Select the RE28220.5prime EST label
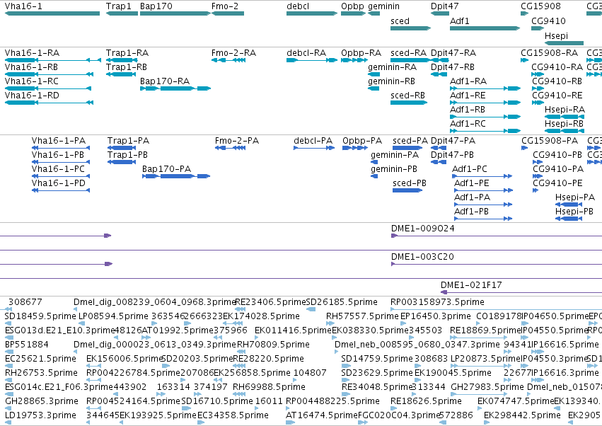The height and width of the screenshot is (426, 602). pyautogui.click(x=268, y=359)
